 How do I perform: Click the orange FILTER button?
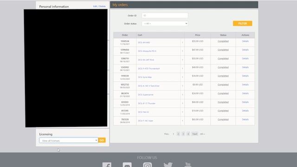[x=242, y=24]
